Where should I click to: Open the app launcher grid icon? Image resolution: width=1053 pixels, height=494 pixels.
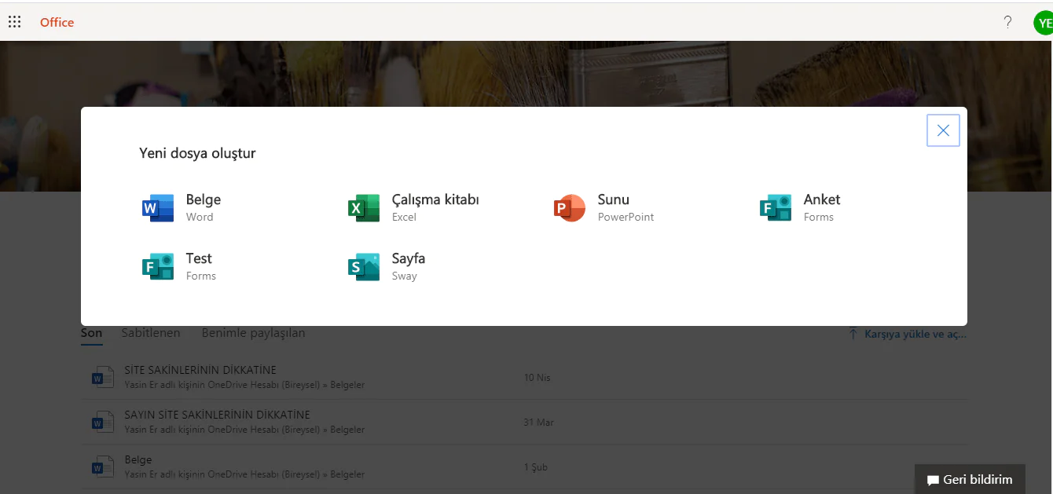[x=14, y=22]
